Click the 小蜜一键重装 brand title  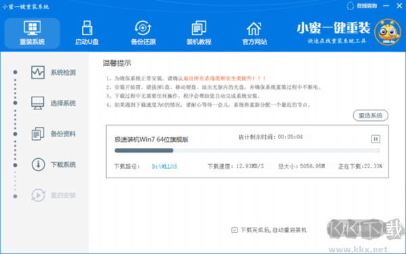[334, 28]
